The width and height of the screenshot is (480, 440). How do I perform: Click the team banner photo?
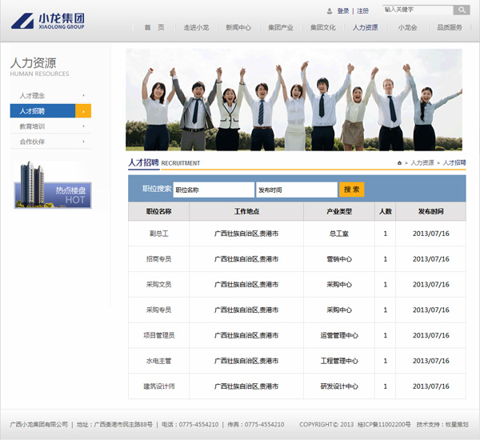tap(294, 99)
